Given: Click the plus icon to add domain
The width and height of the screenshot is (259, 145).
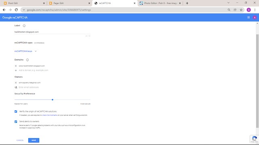Looking at the screenshot, I should coord(16,70).
